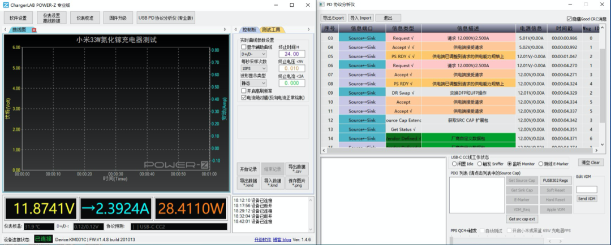
Task: Select the 触发 Sniffer radio button
Action: coord(480,164)
